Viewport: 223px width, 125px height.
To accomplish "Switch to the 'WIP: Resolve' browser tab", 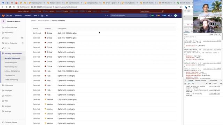I will pos(167,3).
